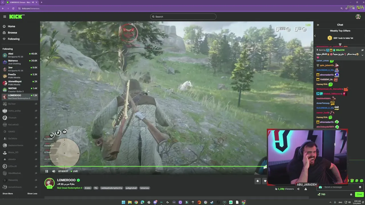Hide the pinned message by Mila2319
This screenshot has width=365, height=205.
(362, 50)
